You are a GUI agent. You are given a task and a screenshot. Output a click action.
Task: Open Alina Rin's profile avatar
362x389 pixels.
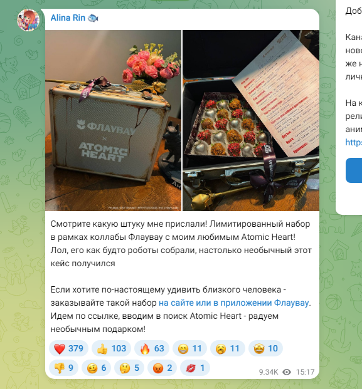click(x=28, y=20)
